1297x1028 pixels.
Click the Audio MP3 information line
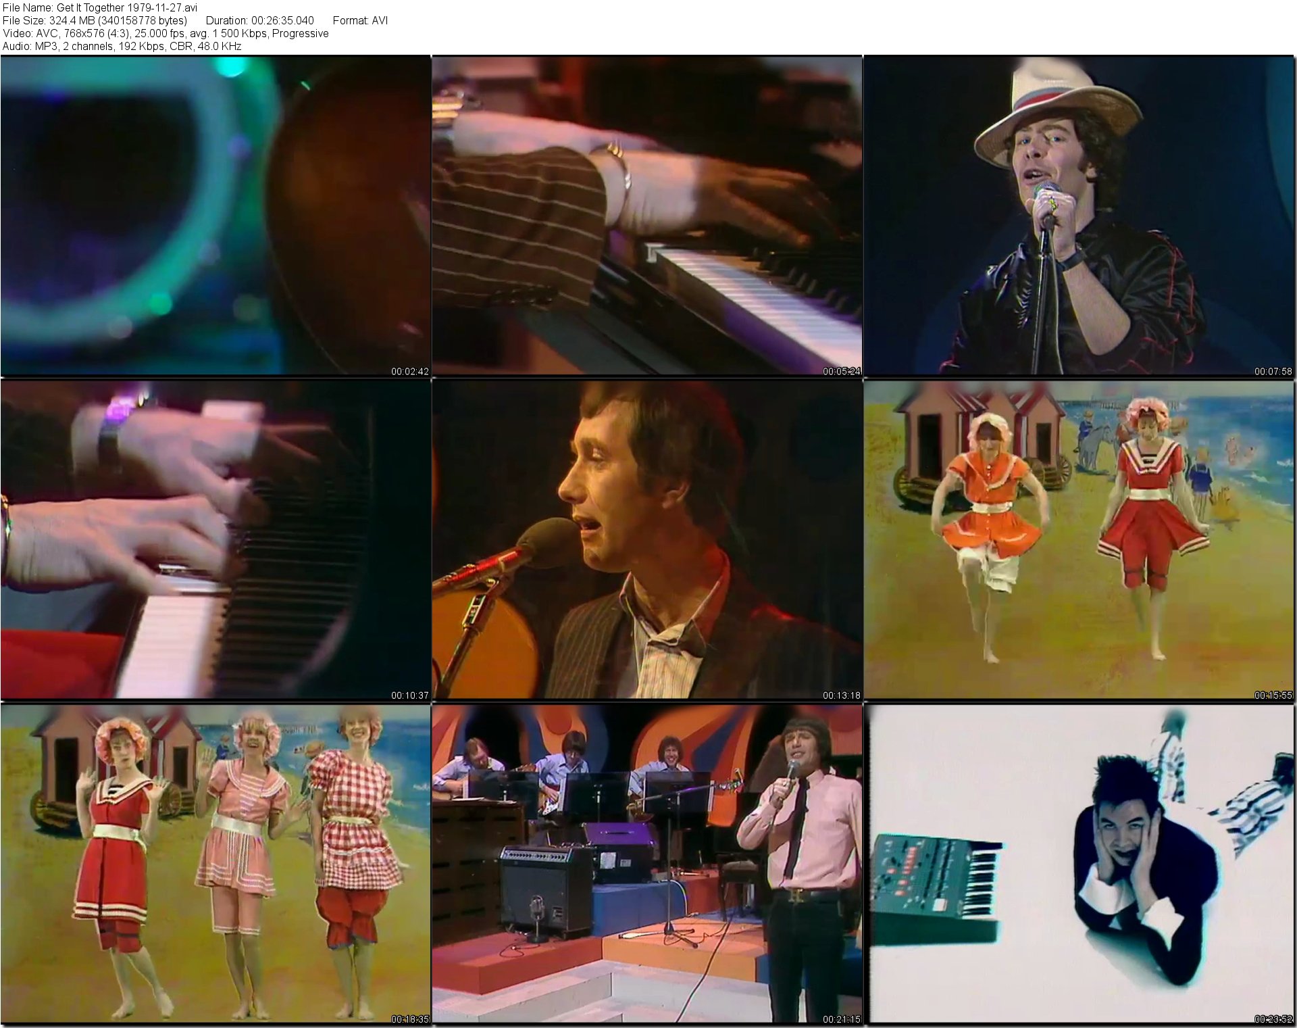coord(122,47)
